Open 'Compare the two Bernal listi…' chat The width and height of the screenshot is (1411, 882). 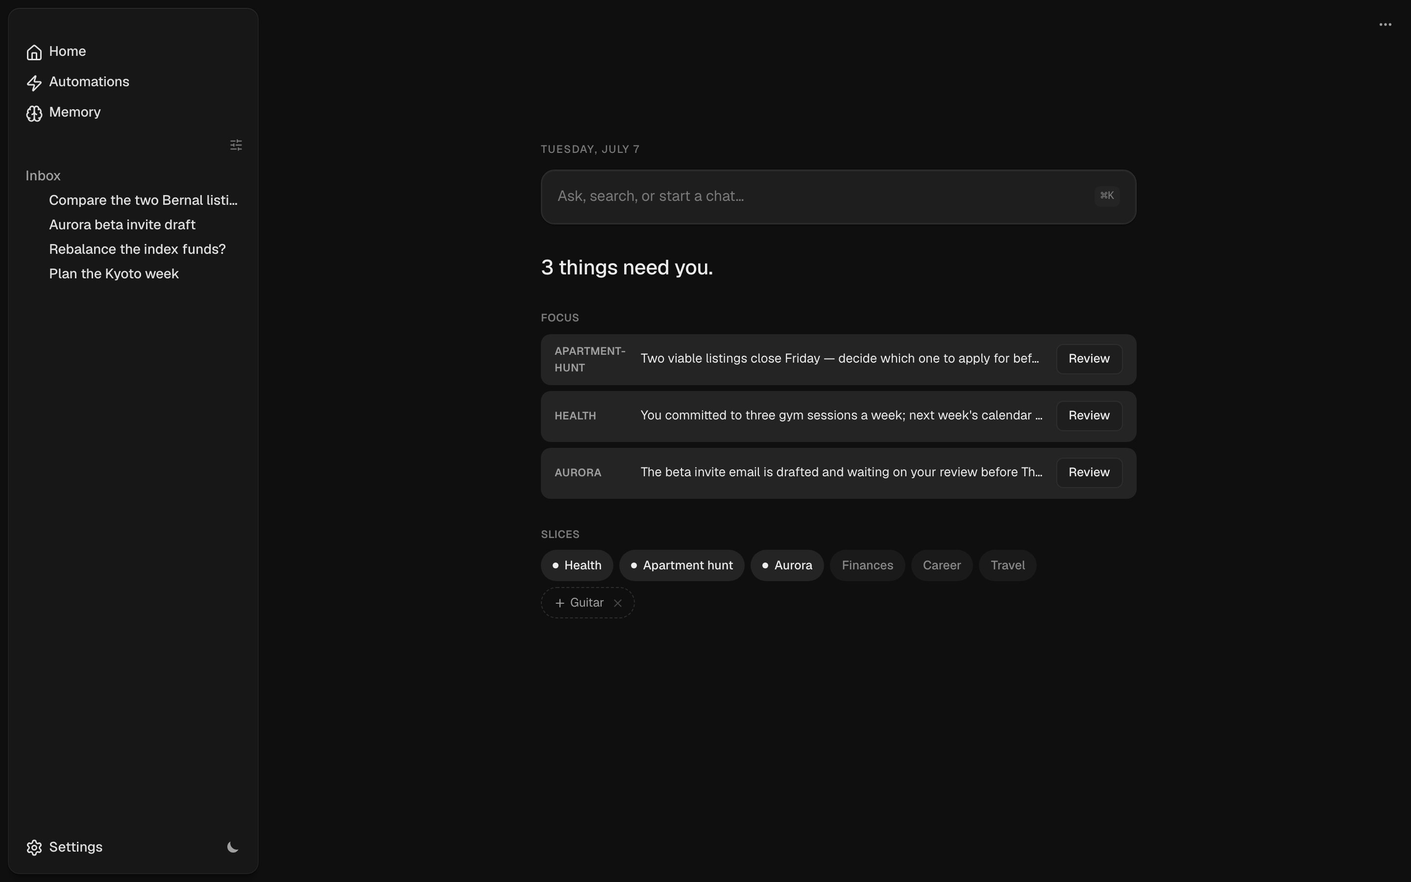pos(143,200)
